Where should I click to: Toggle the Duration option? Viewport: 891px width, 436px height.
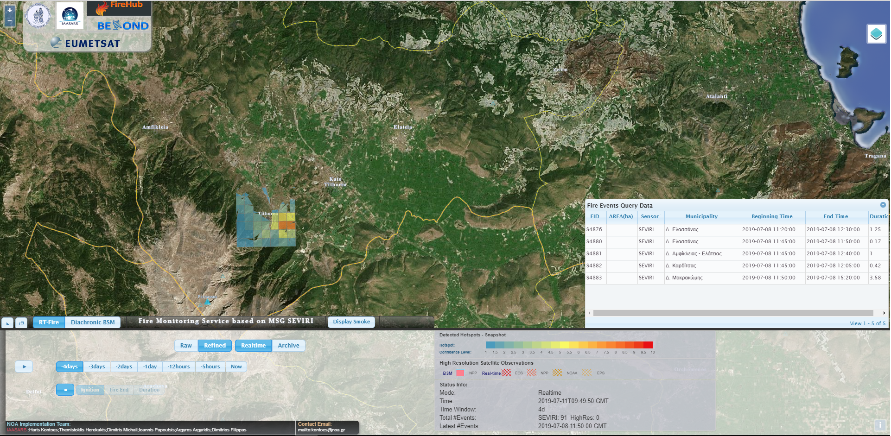[x=149, y=390]
